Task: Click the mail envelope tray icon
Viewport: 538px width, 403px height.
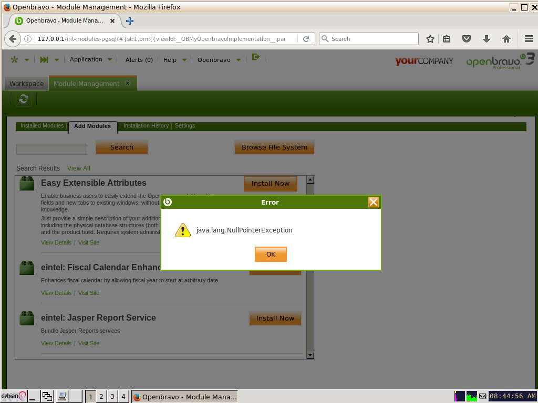Action: pos(482,396)
